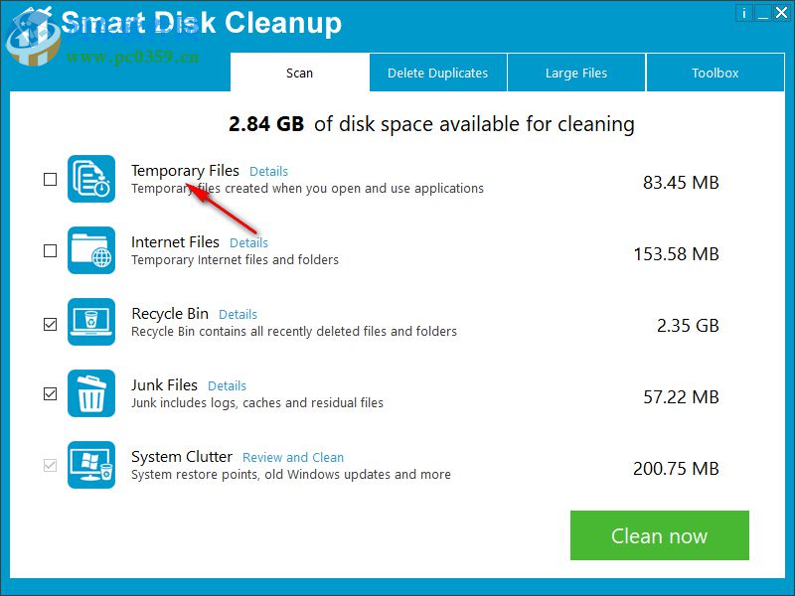This screenshot has width=795, height=596.
Task: Select the Temporary Files document icon
Action: (x=92, y=179)
